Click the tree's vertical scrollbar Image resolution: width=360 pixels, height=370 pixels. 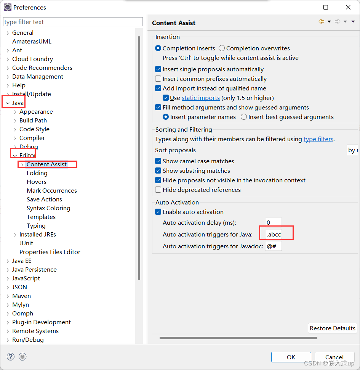point(139,158)
